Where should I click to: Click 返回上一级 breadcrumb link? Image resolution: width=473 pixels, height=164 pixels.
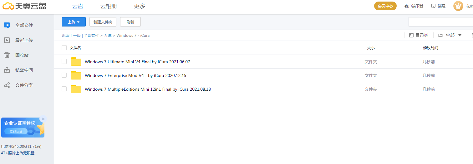(71, 36)
